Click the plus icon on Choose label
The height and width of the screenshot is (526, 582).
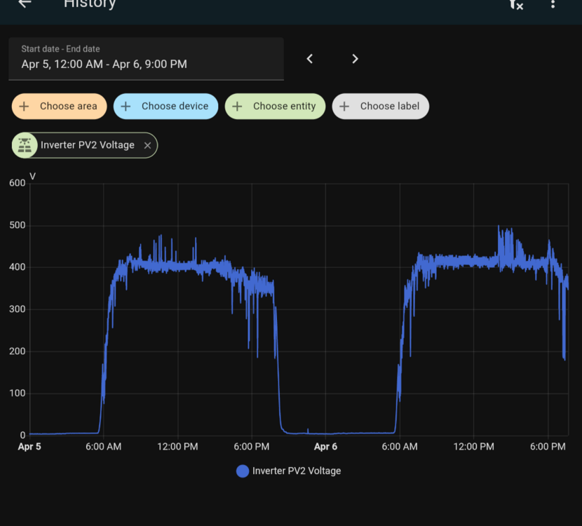[x=344, y=107]
